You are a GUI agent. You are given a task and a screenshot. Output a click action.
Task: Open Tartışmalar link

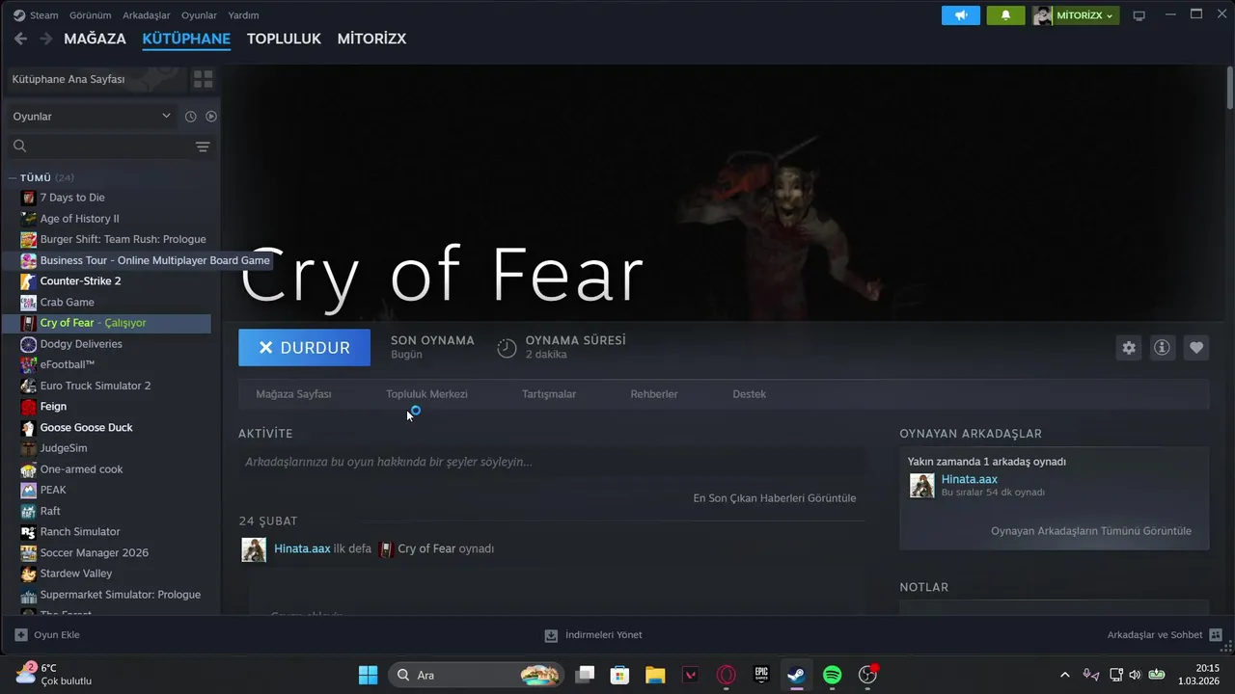click(549, 394)
